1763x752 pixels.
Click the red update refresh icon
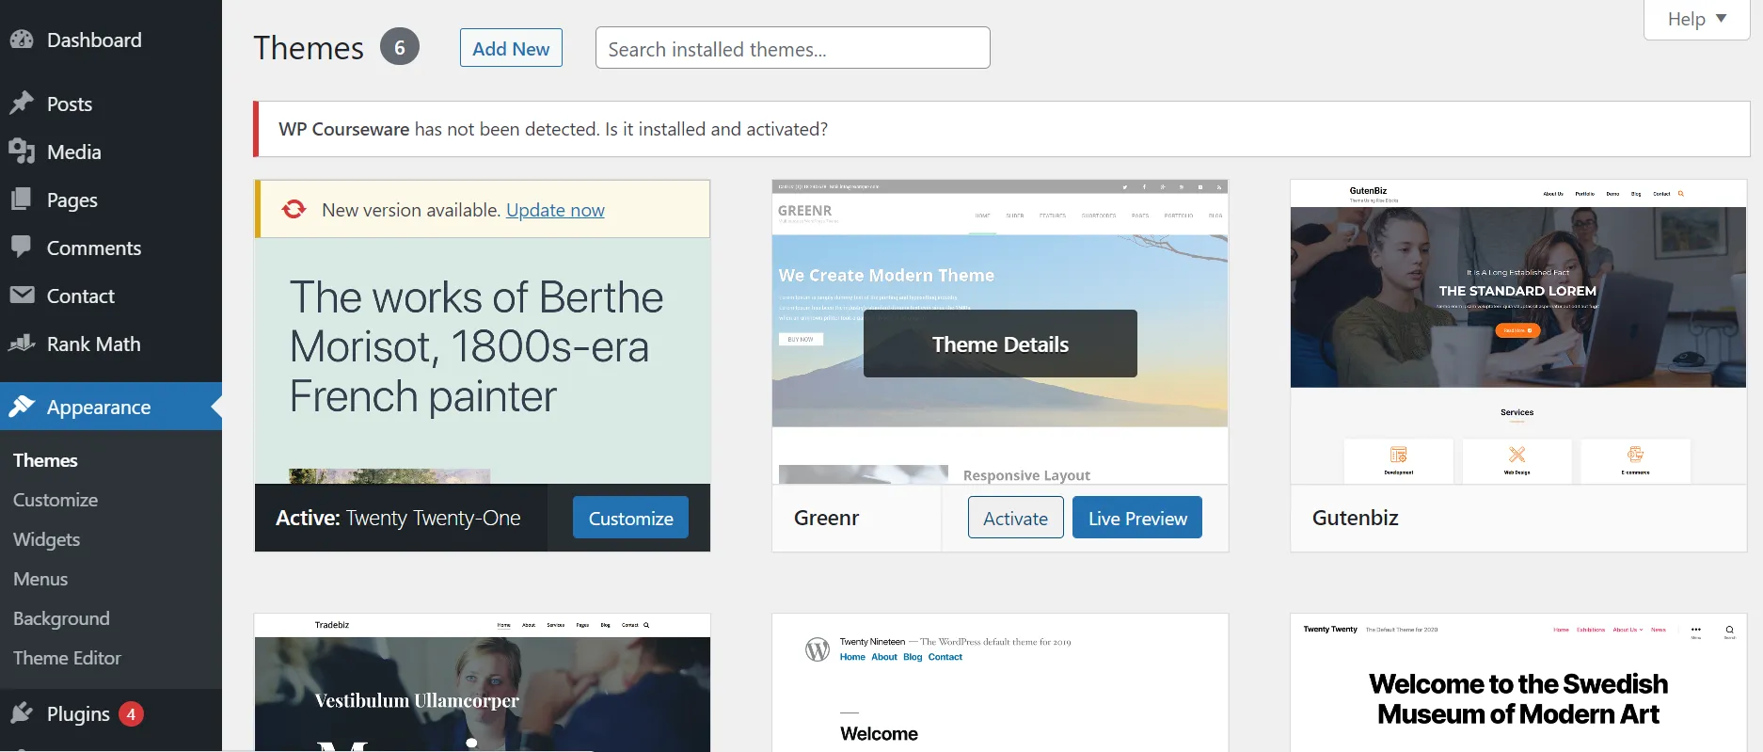pyautogui.click(x=294, y=209)
